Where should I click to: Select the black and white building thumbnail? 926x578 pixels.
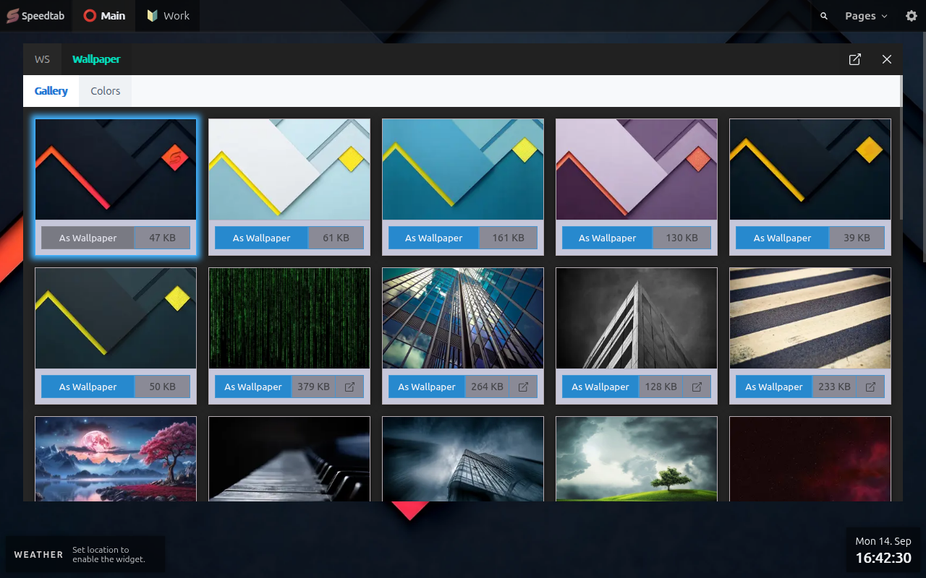point(637,318)
